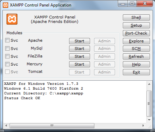This screenshot has width=155, height=132.
Task: Start the FileZilla module
Action: pyautogui.click(x=79, y=56)
